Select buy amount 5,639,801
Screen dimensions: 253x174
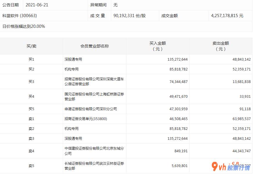pos(180,166)
